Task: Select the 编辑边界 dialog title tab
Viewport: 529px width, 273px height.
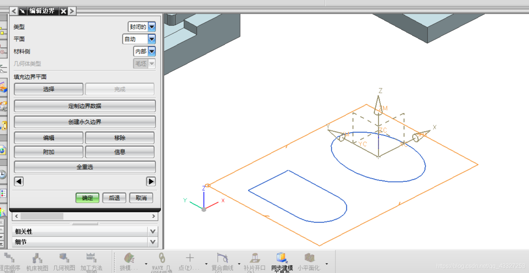Action: coord(43,11)
